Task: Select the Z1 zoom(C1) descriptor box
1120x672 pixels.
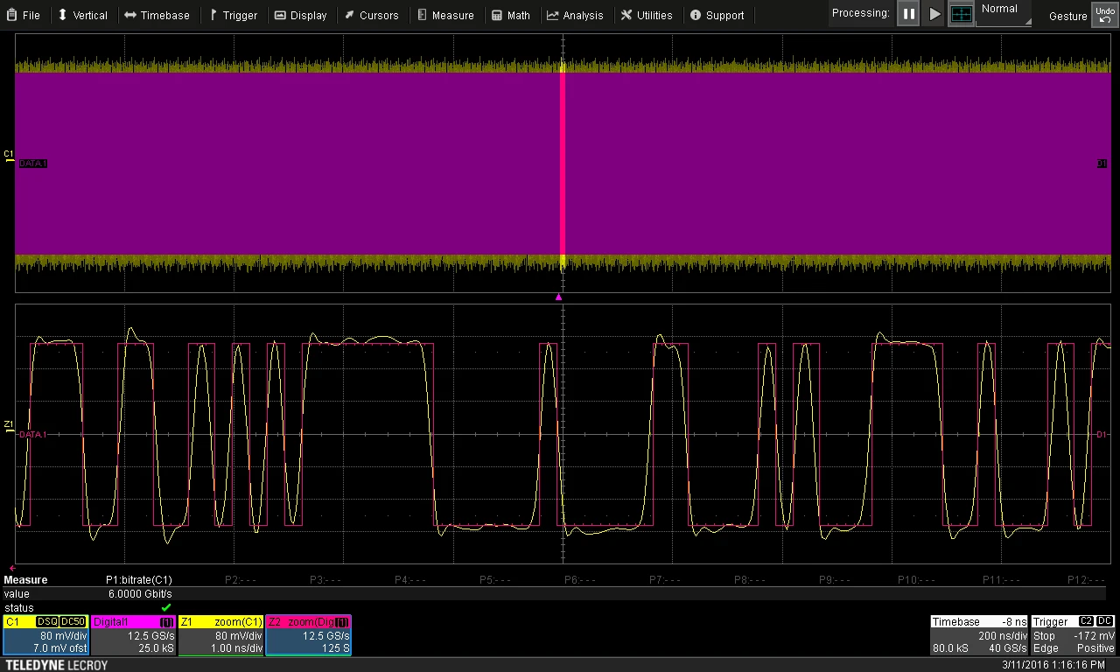Action: pos(220,635)
